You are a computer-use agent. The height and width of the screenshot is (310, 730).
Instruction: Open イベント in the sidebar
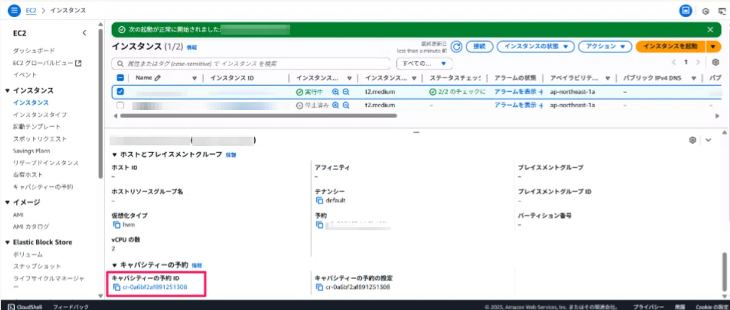coord(24,75)
